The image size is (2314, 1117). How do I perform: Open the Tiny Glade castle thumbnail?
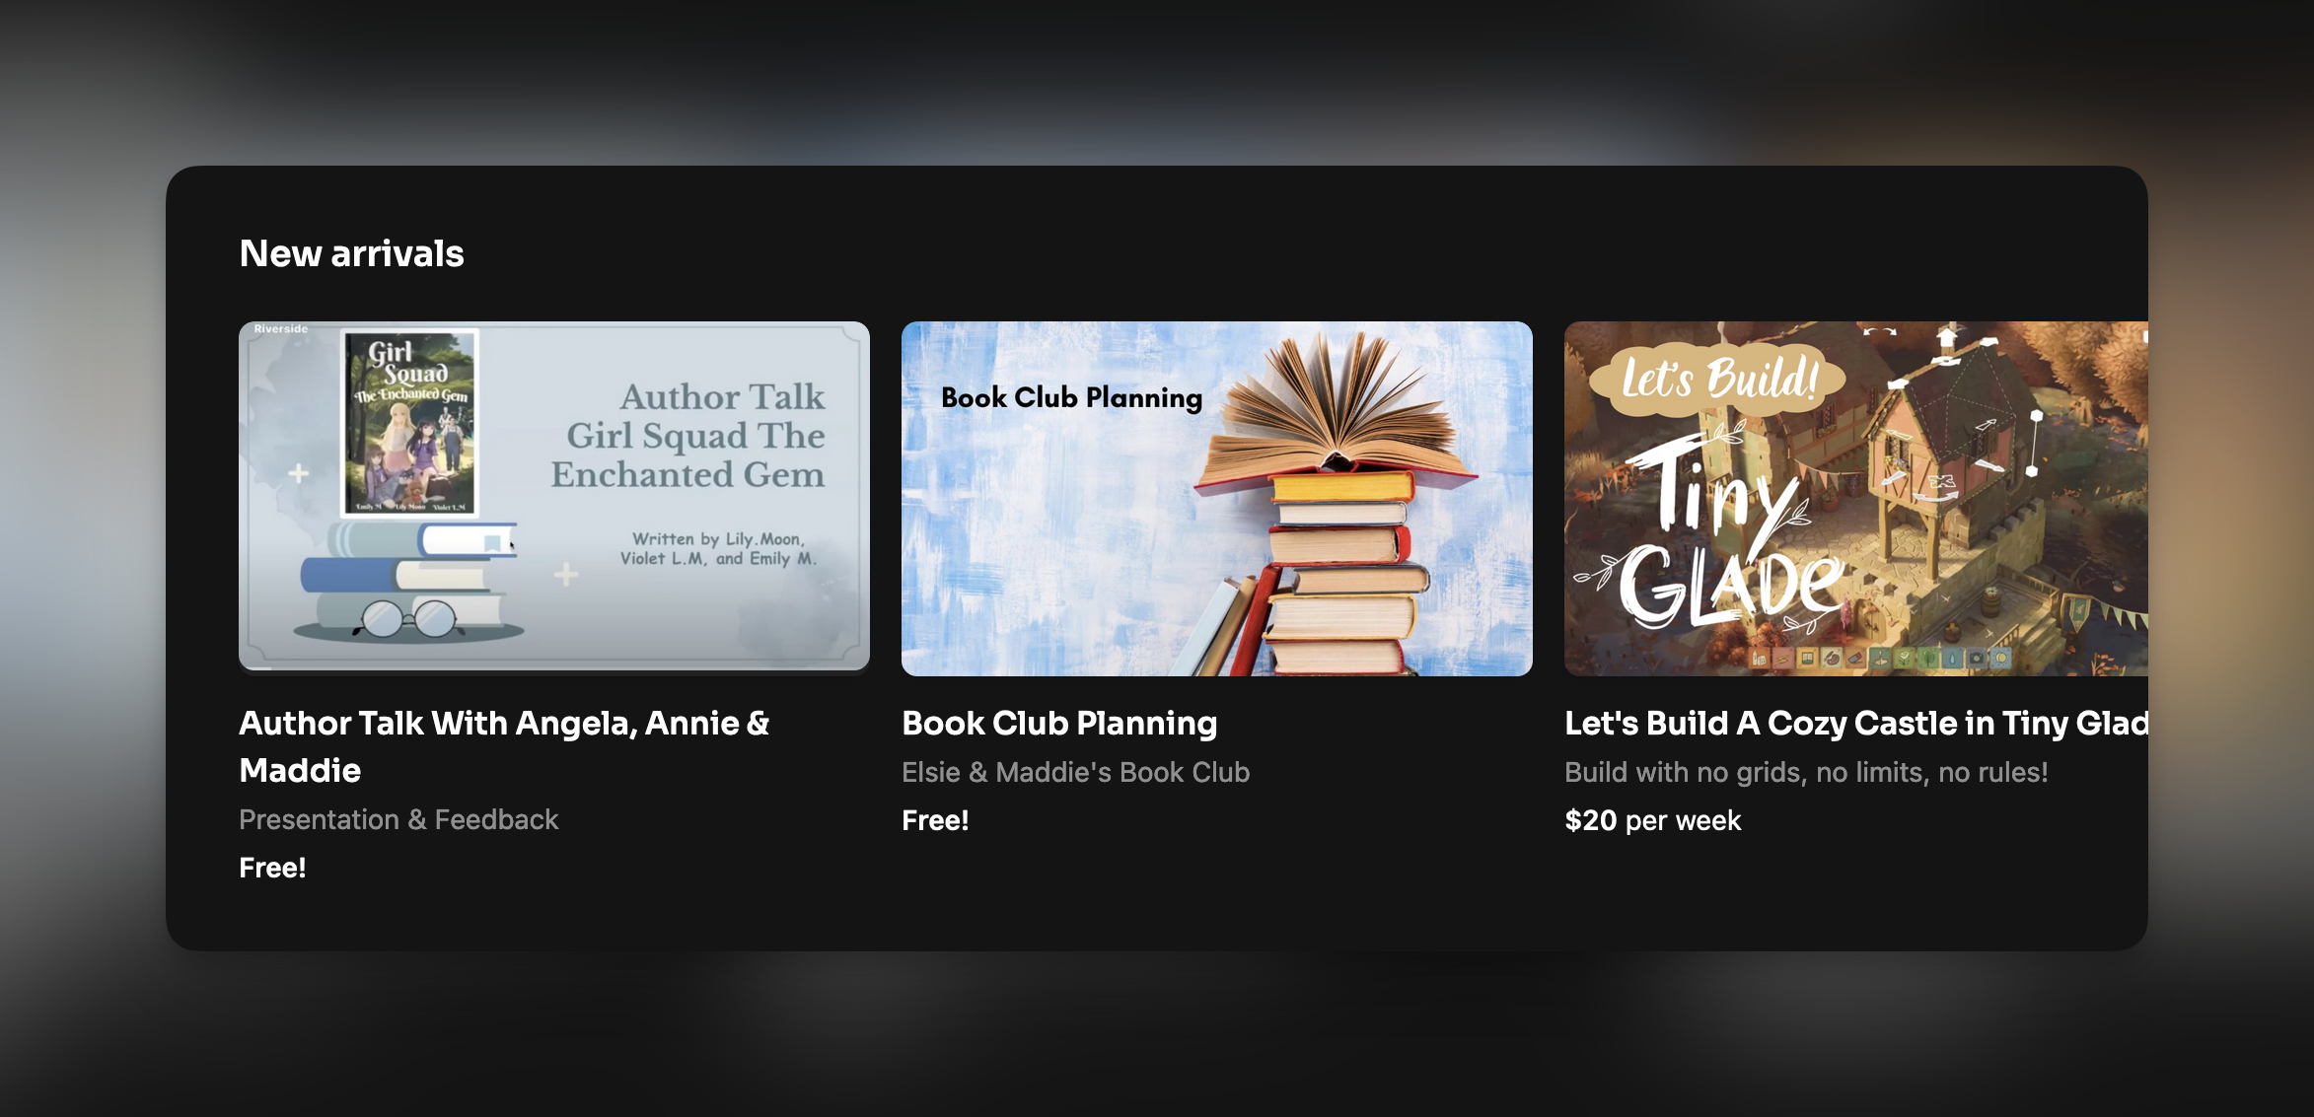coord(1856,499)
